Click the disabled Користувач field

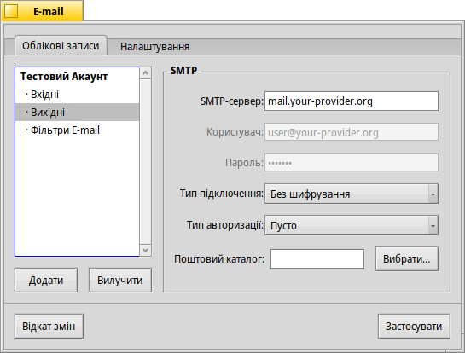point(352,132)
